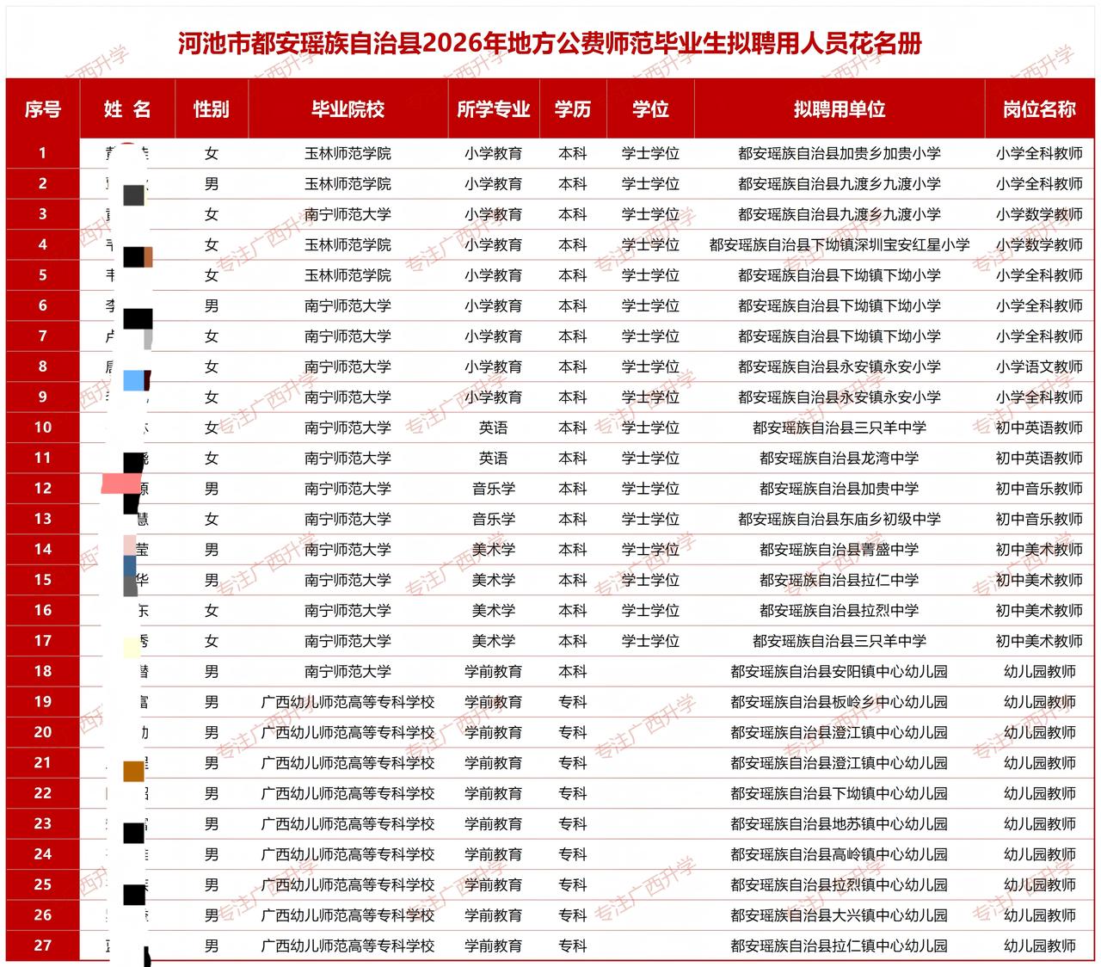1101x967 pixels.
Task: Select the cell 都安瑶族自治县下坳镇深圳宝安红星小学
Action: point(840,244)
